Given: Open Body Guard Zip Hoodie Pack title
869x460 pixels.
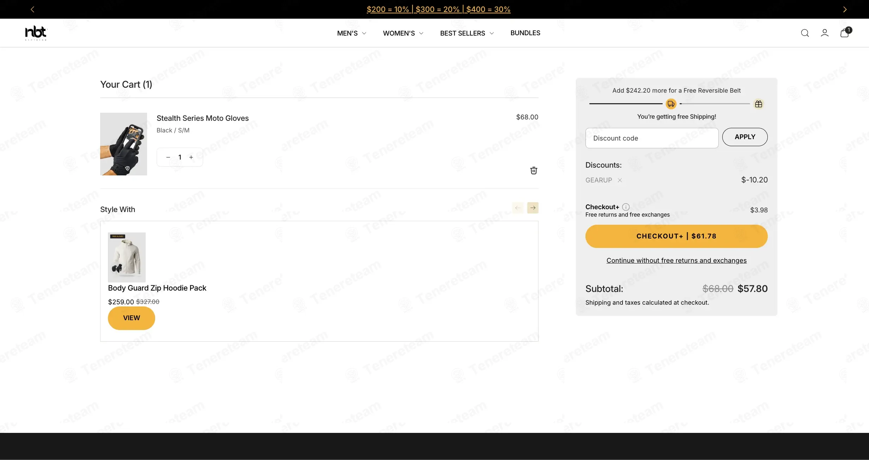Looking at the screenshot, I should point(157,288).
